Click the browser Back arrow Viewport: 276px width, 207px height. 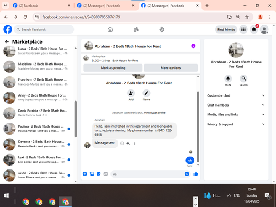click(6, 17)
